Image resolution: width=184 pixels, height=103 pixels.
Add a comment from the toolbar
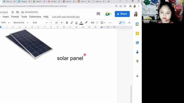pyautogui.click(x=97, y=23)
